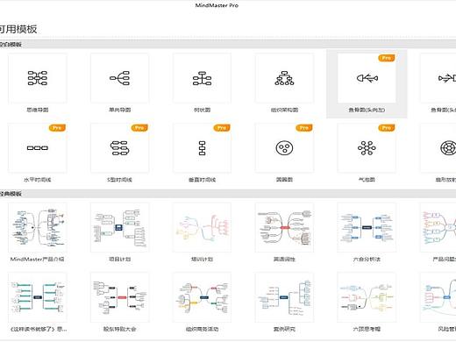Open the 风险管理 risk management template

438,297
